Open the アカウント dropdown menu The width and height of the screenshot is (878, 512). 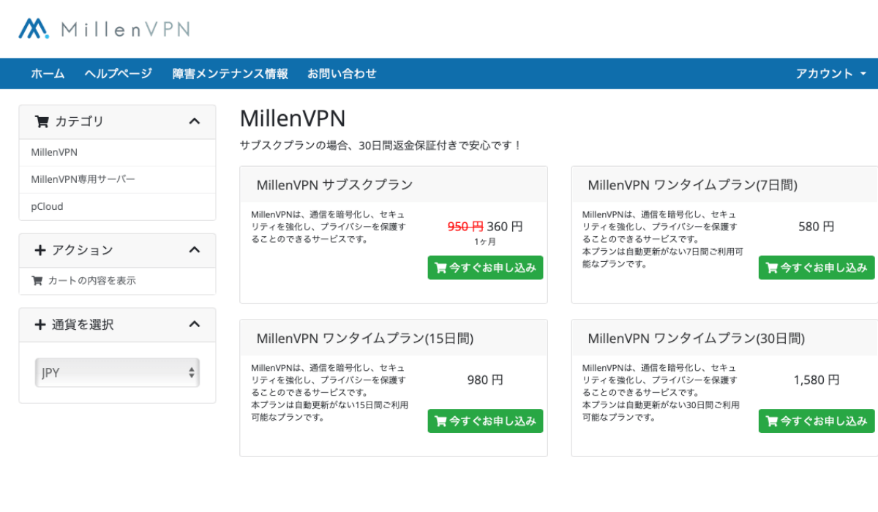click(x=831, y=74)
